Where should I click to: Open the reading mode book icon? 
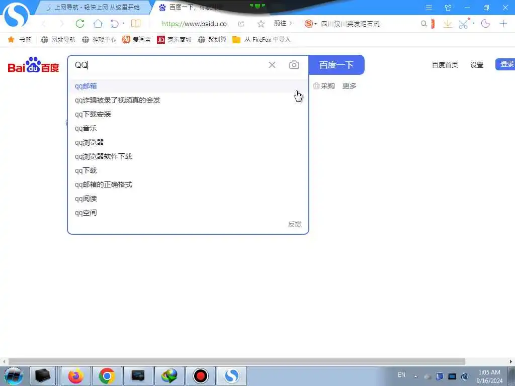click(x=136, y=24)
